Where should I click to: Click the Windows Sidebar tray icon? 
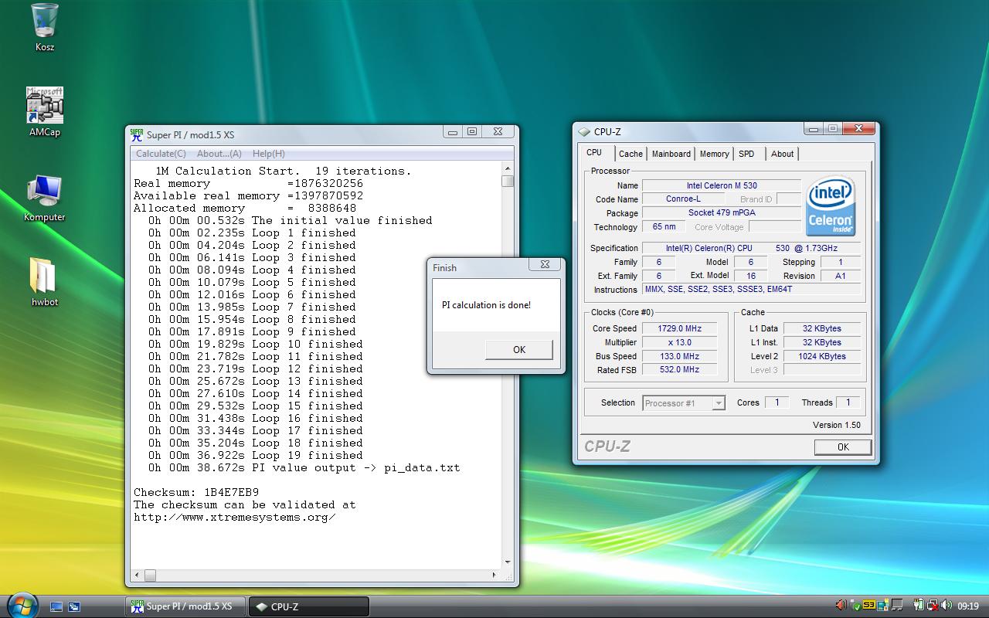point(883,605)
